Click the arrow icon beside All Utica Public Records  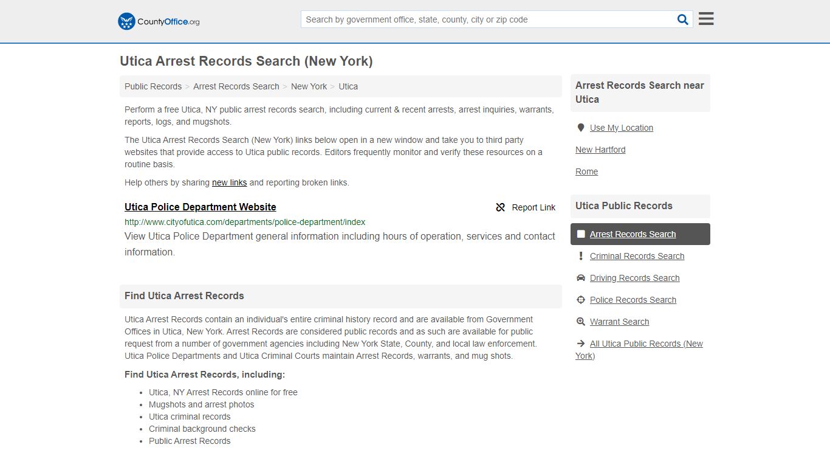(581, 344)
